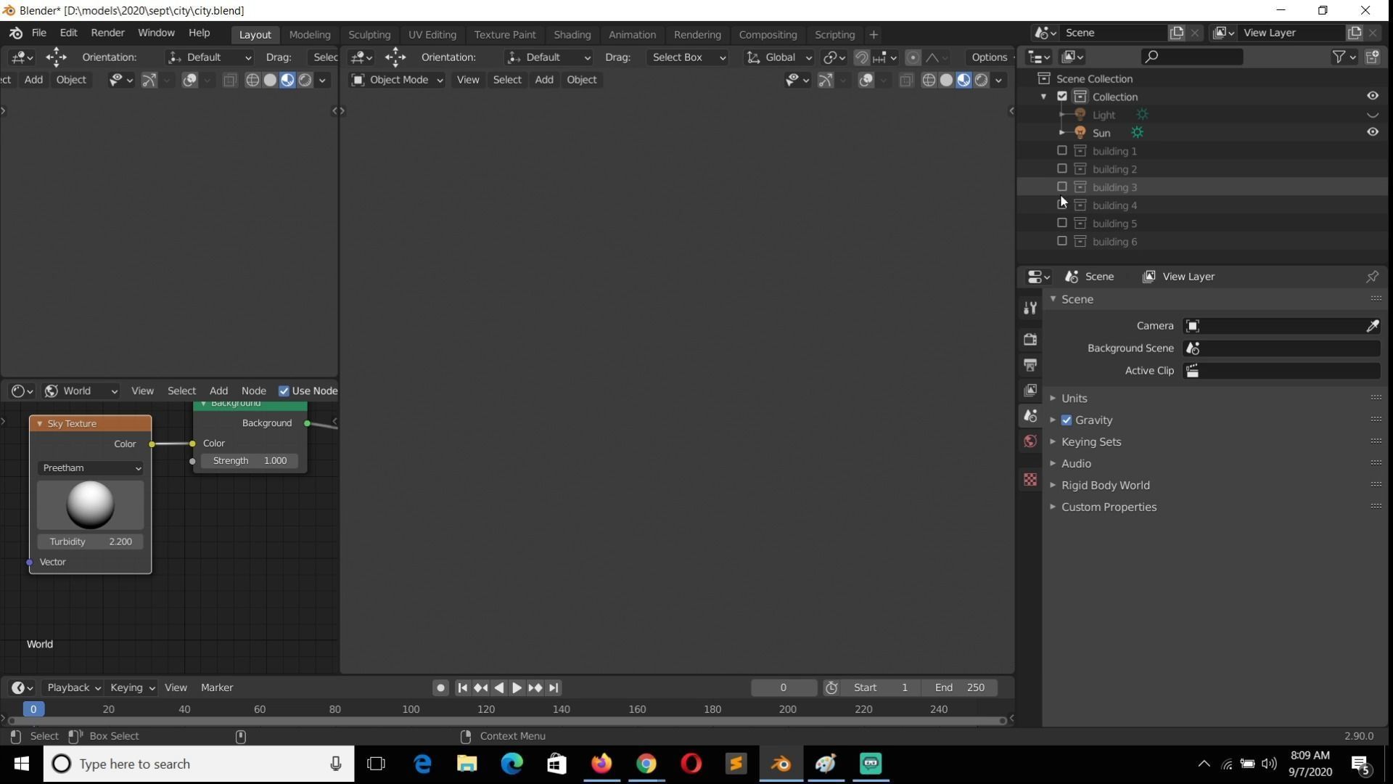Open the Render properties tab icon

[1030, 339]
